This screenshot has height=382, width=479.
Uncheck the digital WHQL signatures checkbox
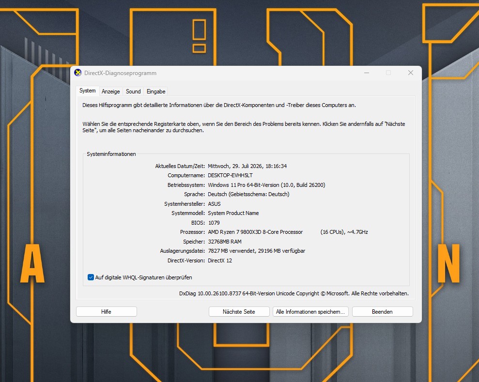click(x=91, y=277)
